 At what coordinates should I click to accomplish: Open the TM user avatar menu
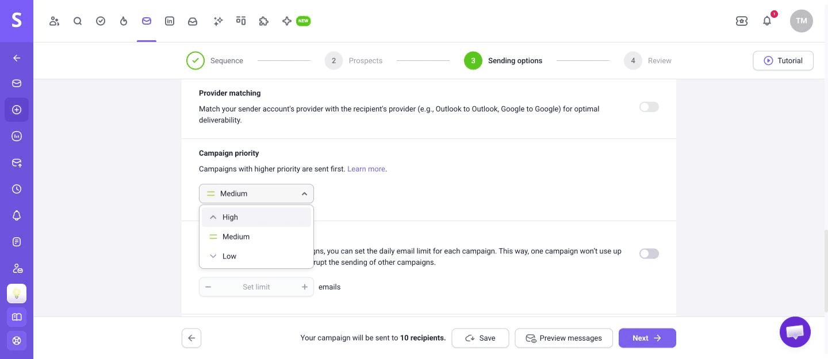(x=802, y=21)
